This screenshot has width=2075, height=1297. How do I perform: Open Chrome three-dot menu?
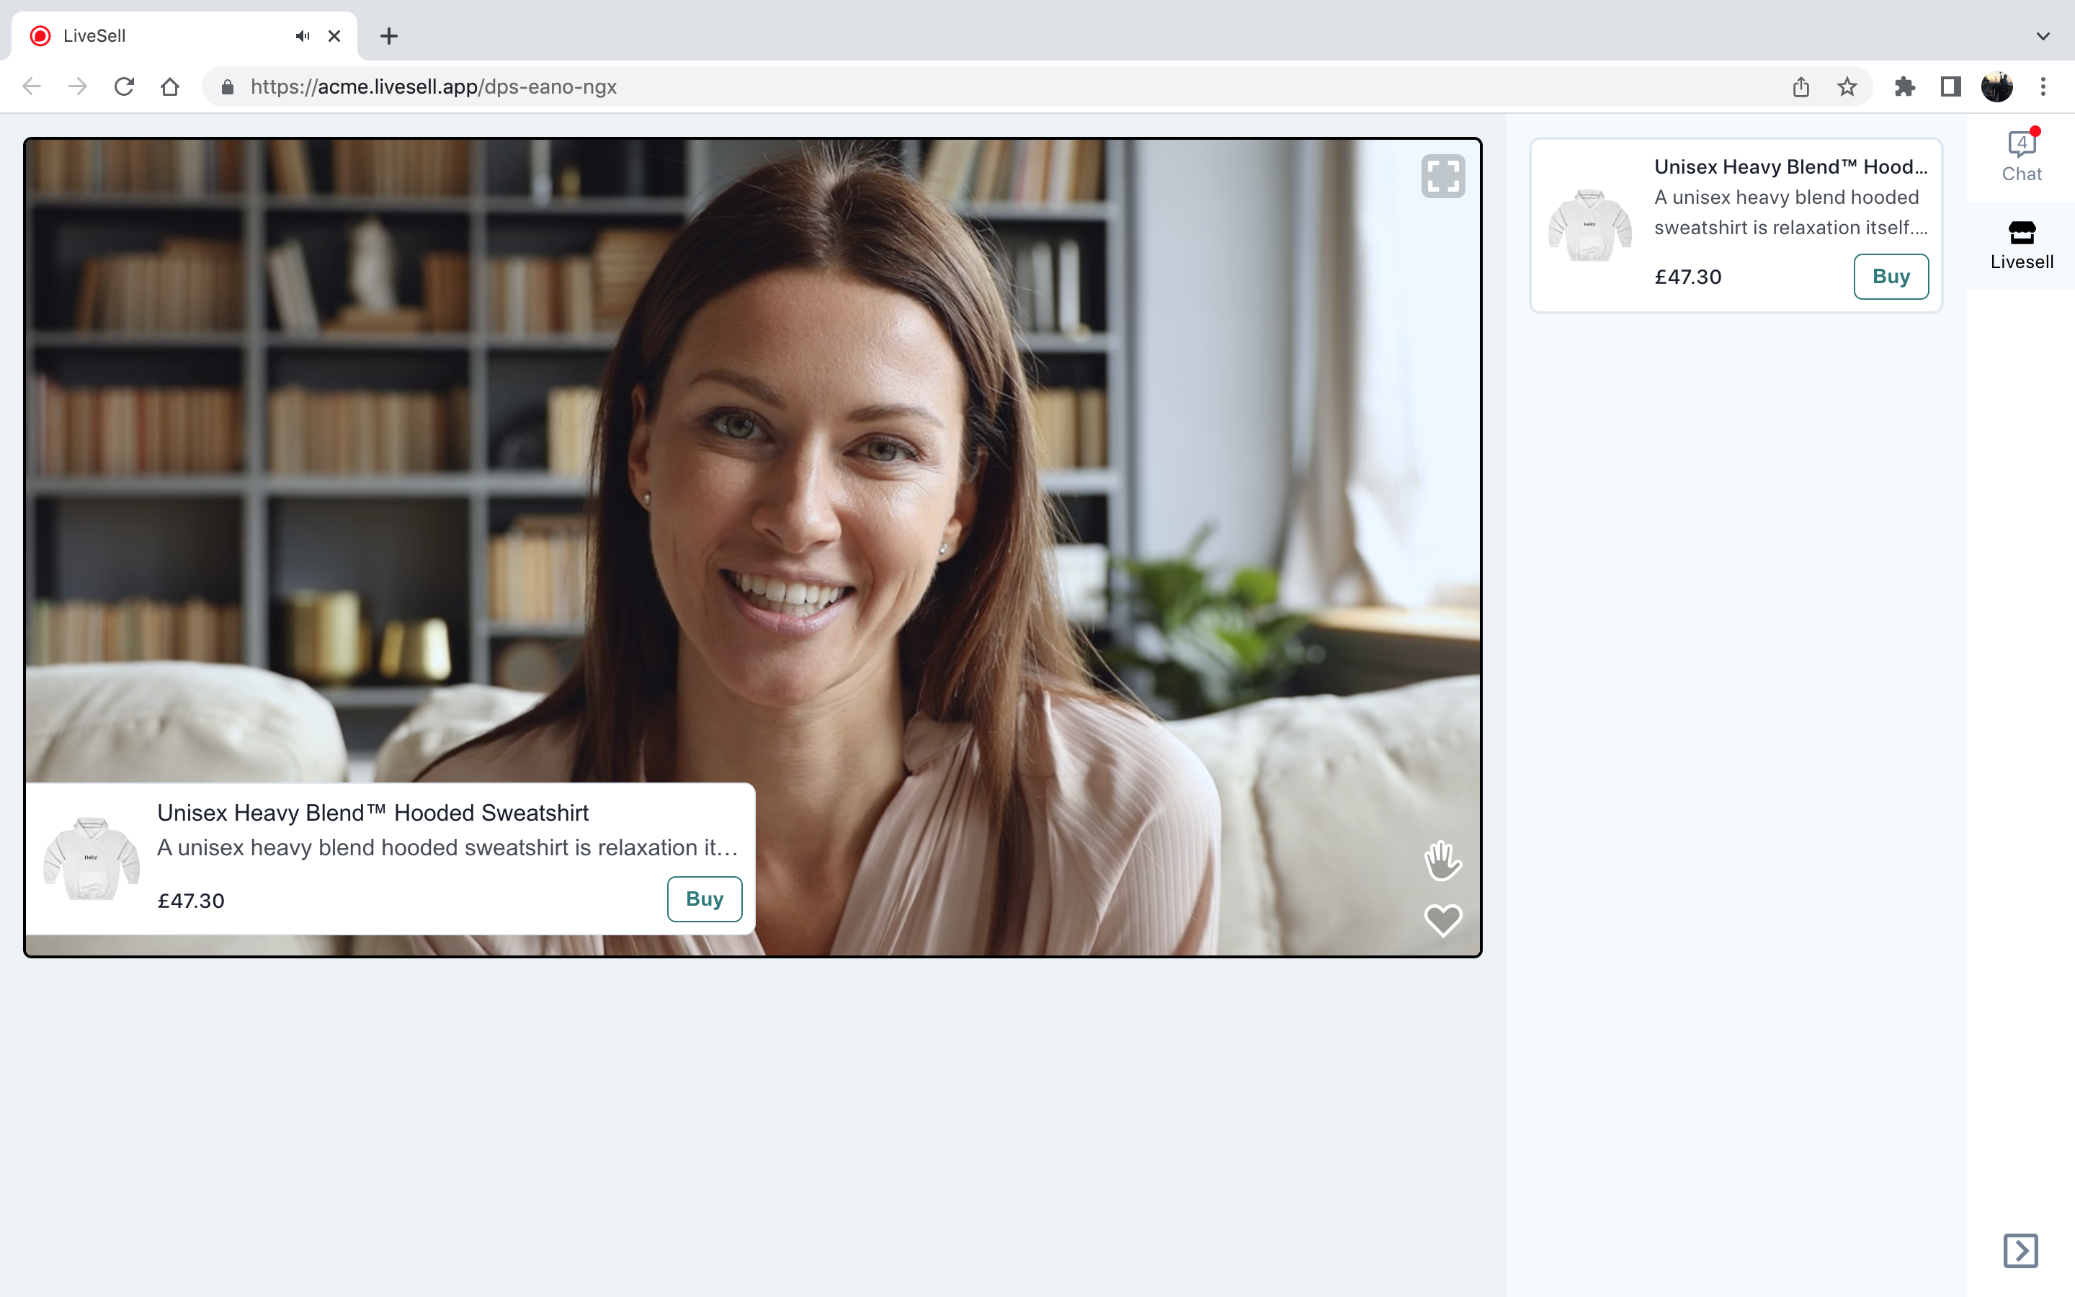2043,86
